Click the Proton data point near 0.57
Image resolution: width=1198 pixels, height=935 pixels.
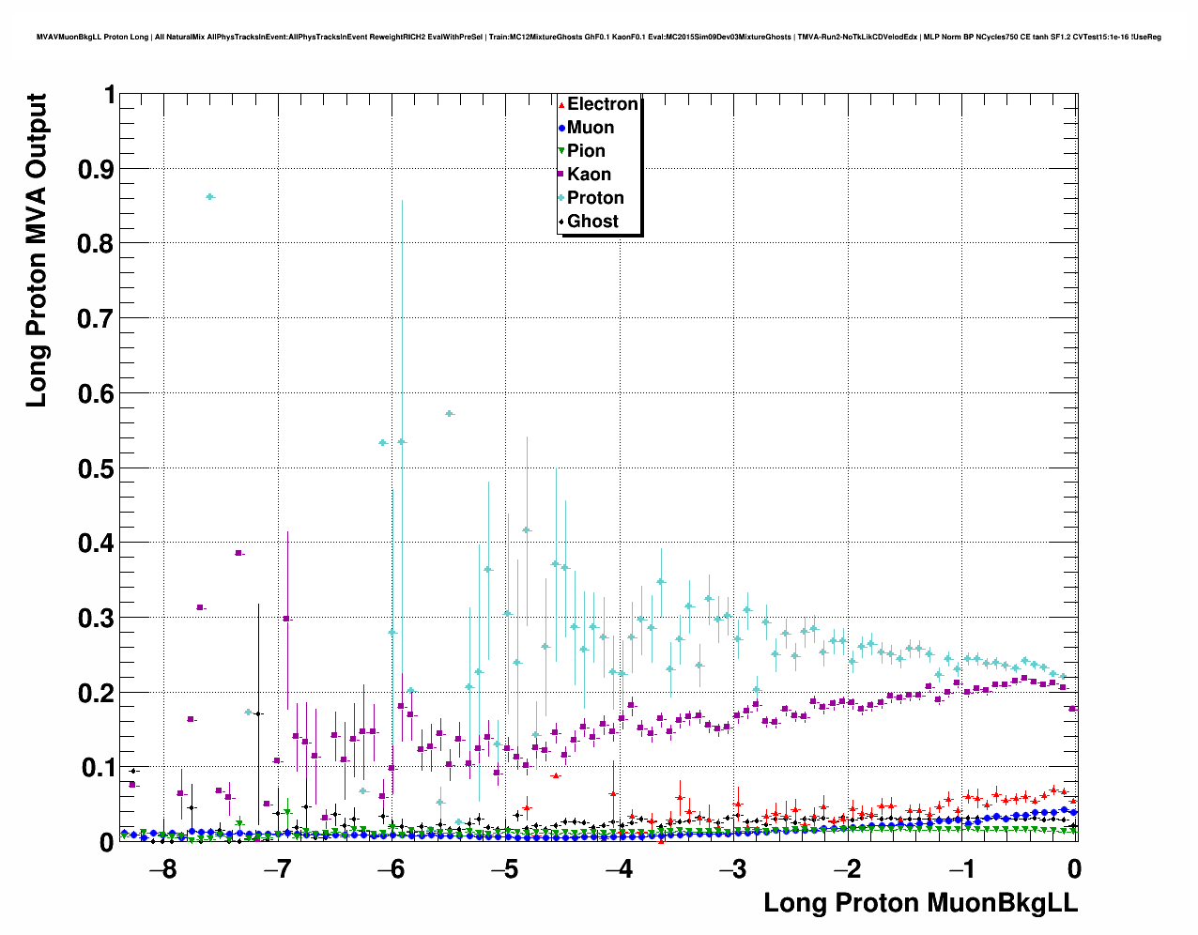450,413
